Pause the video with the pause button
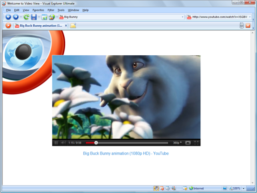 click(56, 143)
